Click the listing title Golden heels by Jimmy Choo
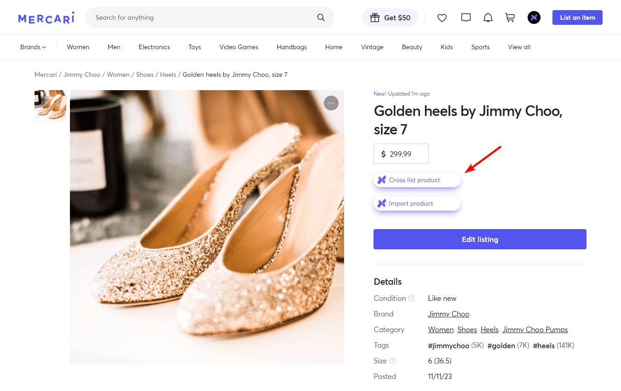The width and height of the screenshot is (621, 391). tap(468, 120)
